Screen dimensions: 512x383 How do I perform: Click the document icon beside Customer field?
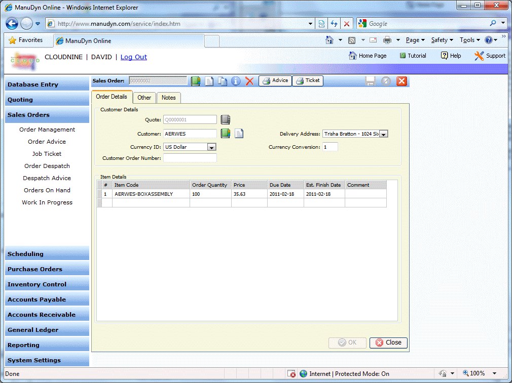(239, 134)
